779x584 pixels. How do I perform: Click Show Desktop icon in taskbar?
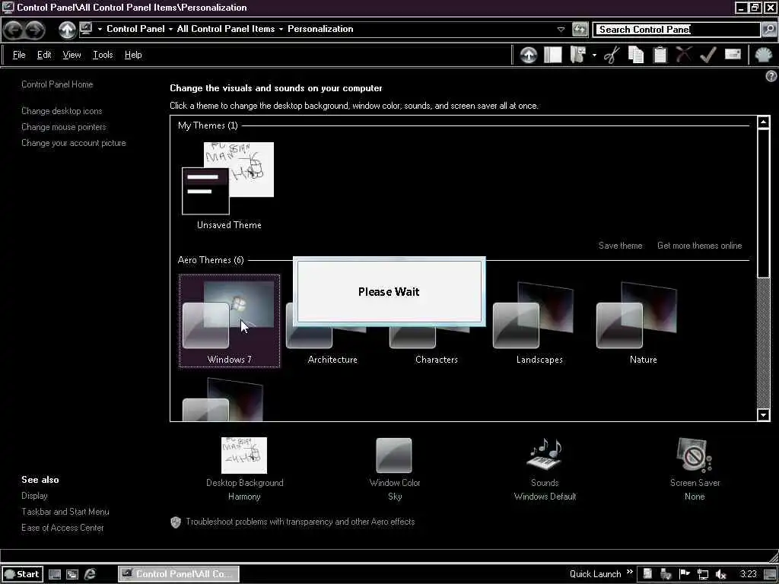[55, 575]
